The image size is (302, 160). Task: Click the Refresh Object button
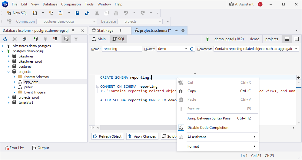[108, 136]
